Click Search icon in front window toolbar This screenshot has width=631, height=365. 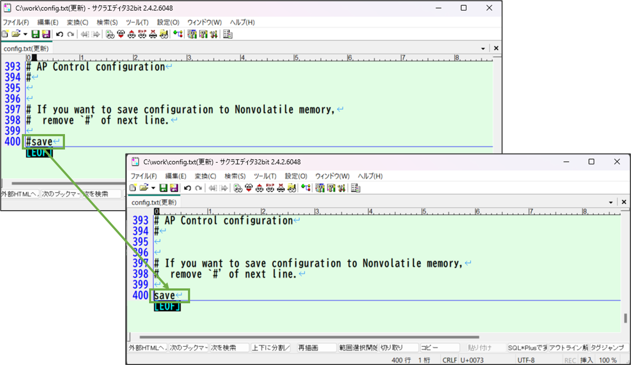click(238, 188)
